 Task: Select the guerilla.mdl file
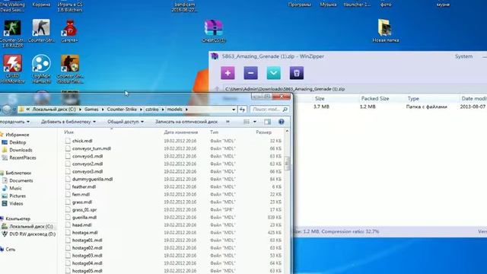84,218
